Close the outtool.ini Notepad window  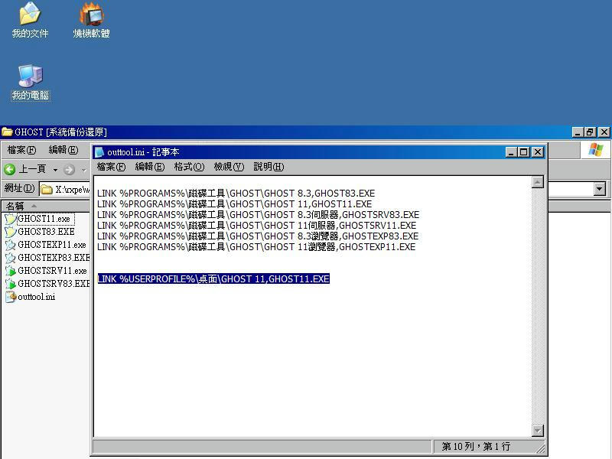click(x=538, y=151)
